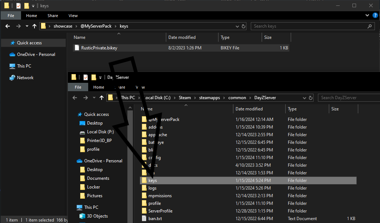Click the Search DayZServer input field
Viewport: 380px width, 223px height.
tap(348, 98)
